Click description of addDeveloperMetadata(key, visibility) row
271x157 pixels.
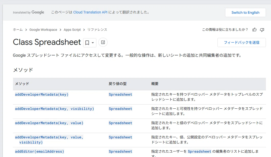(207, 111)
